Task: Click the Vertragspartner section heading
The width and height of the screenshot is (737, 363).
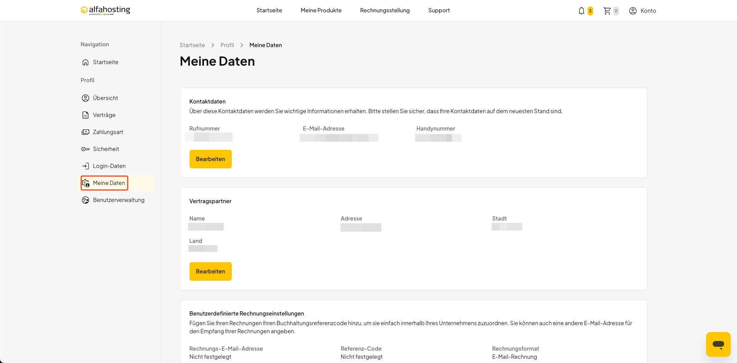Action: pos(210,201)
